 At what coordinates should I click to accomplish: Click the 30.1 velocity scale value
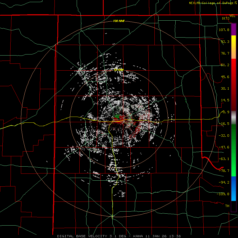tap(225, 89)
